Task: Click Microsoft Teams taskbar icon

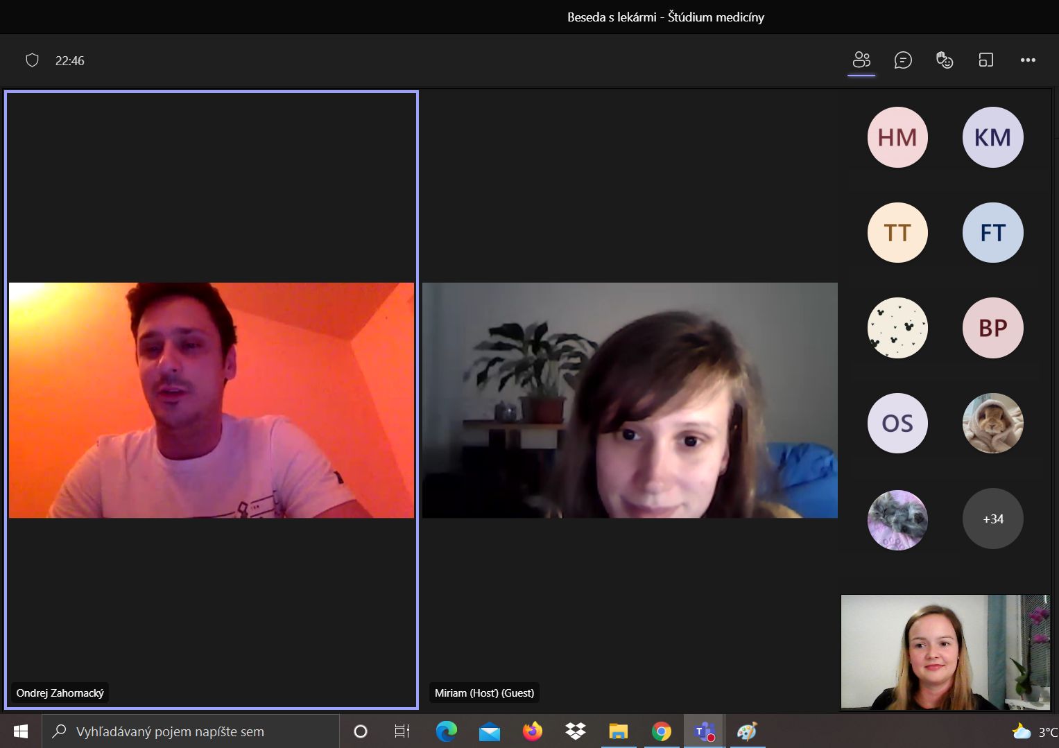Action: pos(705,731)
